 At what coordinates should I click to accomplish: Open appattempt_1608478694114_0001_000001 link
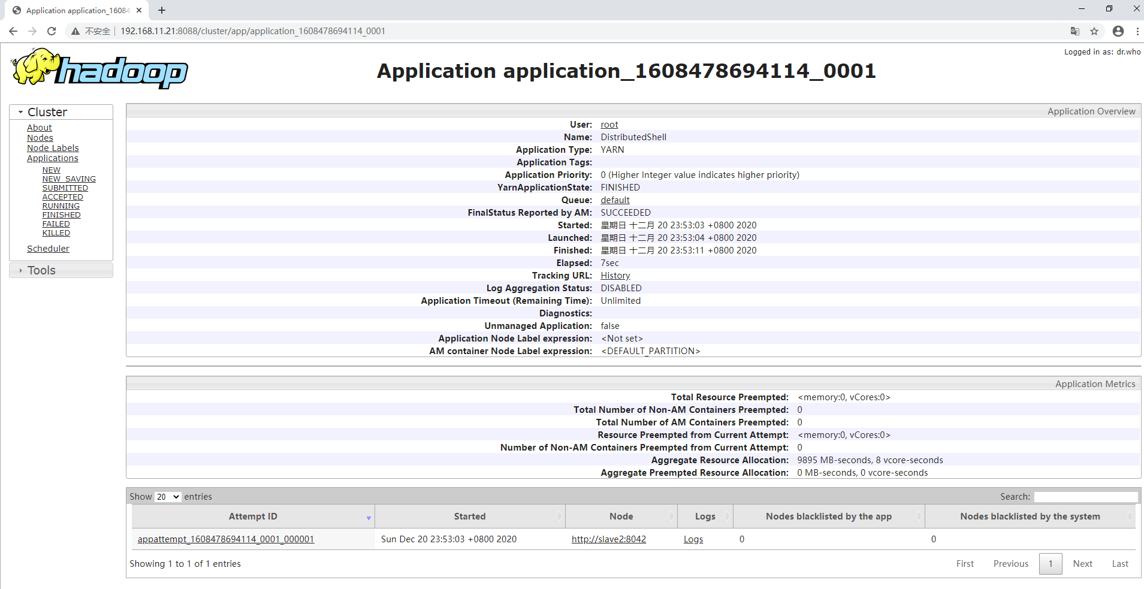(226, 539)
